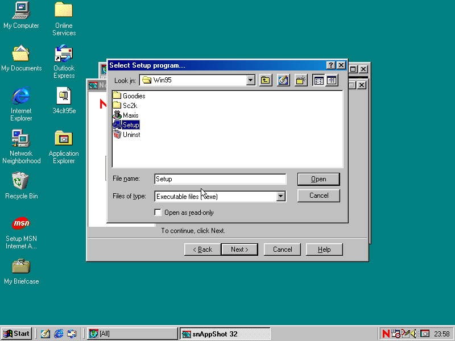Cancel the snAppShot wizard
The height and width of the screenshot is (341, 455).
tap(282, 249)
